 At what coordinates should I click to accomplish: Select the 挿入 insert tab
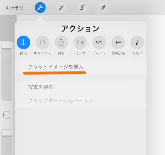click(23, 45)
